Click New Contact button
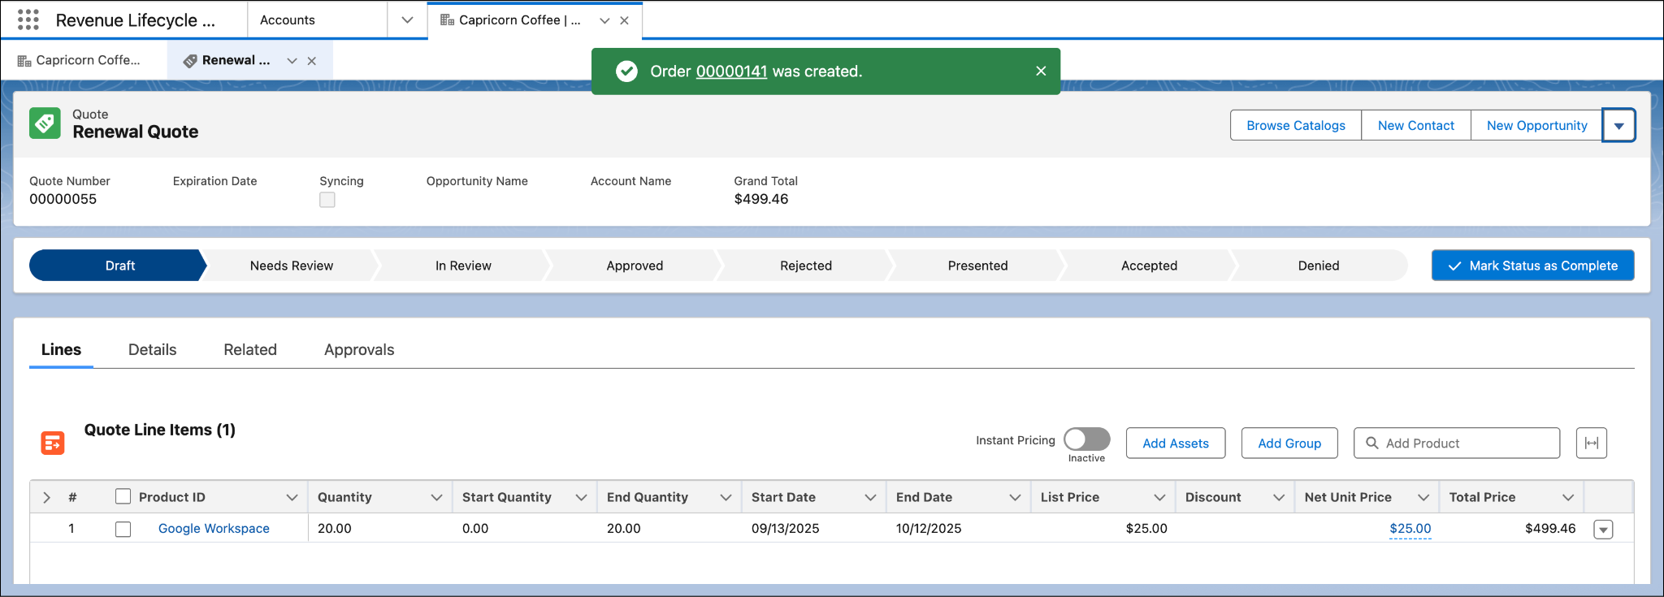Viewport: 1664px width, 597px height. point(1416,125)
